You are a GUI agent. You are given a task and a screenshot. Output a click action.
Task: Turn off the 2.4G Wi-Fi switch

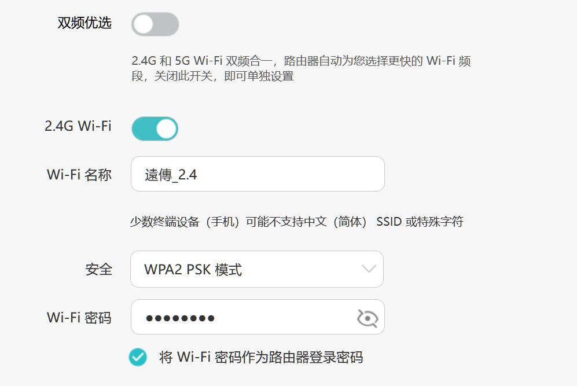coord(155,129)
